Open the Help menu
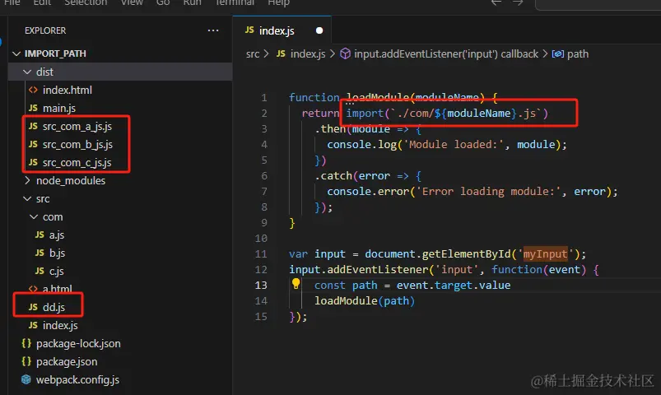Viewport: 661px width, 395px height. coord(279,2)
